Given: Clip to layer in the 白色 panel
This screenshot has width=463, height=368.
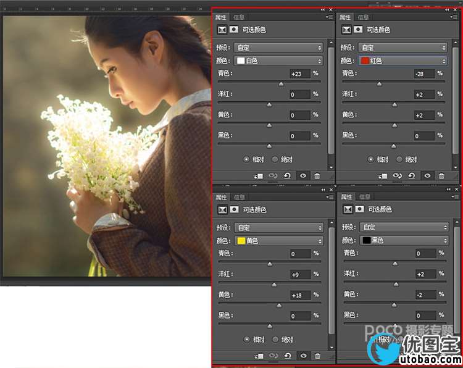Looking at the screenshot, I should tap(259, 176).
